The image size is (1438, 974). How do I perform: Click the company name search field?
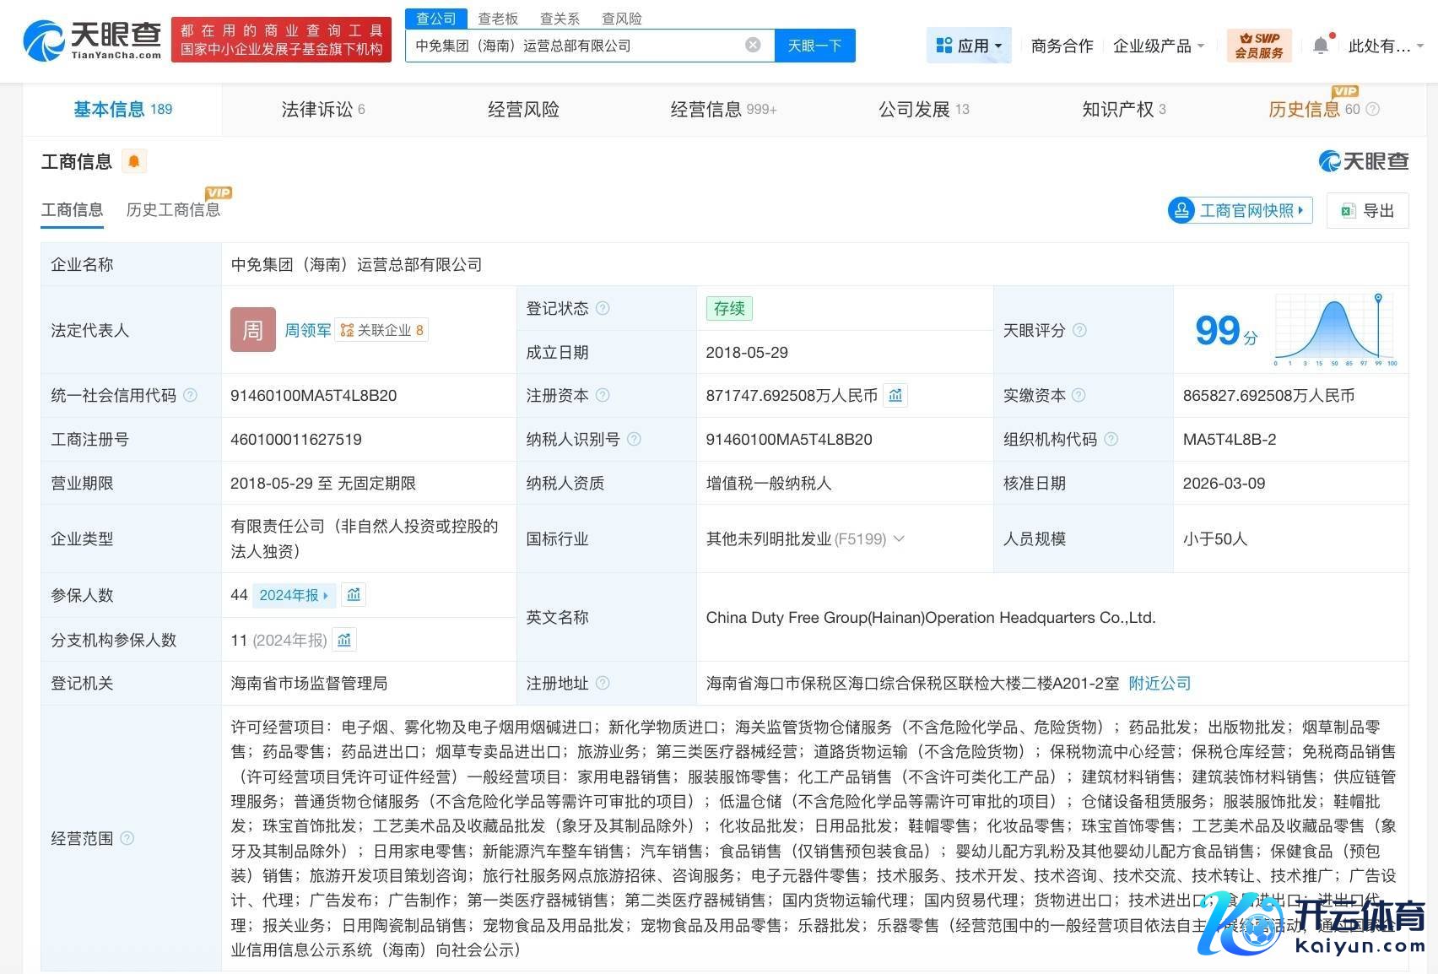coord(574,46)
